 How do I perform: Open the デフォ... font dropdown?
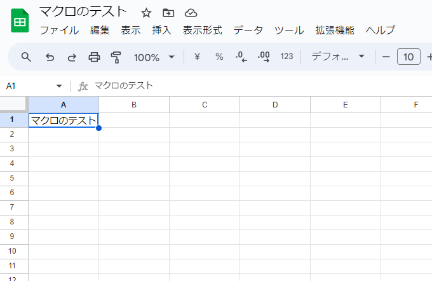coord(338,57)
